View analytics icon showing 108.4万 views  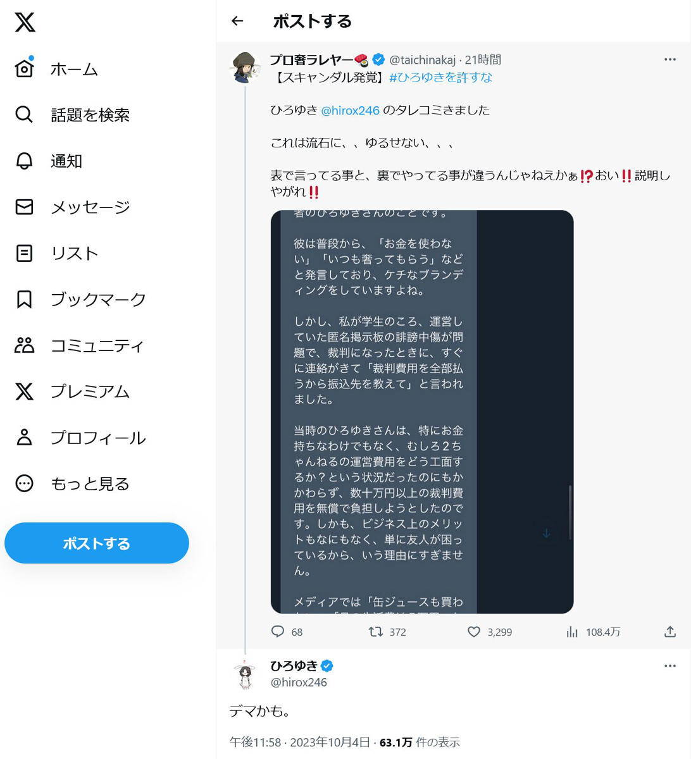pyautogui.click(x=572, y=631)
